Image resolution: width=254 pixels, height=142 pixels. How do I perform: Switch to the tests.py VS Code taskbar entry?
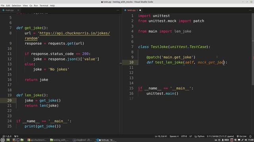click(105, 140)
